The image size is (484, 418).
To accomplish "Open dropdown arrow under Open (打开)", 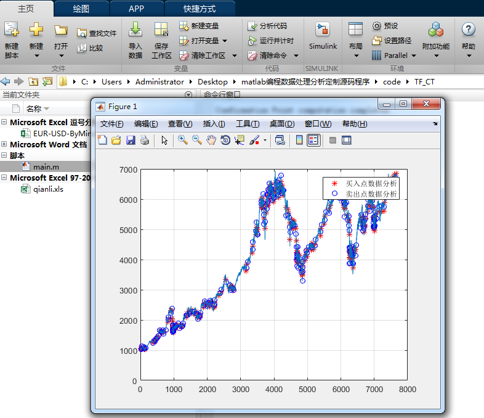I will pos(61,56).
